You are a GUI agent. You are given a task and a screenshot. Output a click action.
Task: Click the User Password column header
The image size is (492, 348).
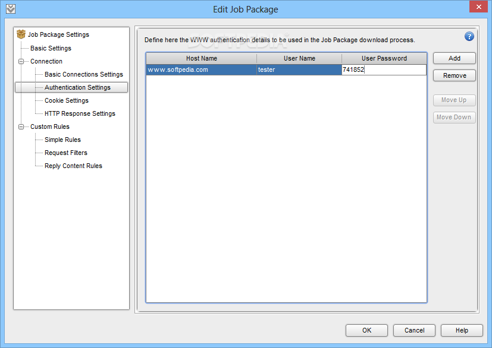coord(384,59)
